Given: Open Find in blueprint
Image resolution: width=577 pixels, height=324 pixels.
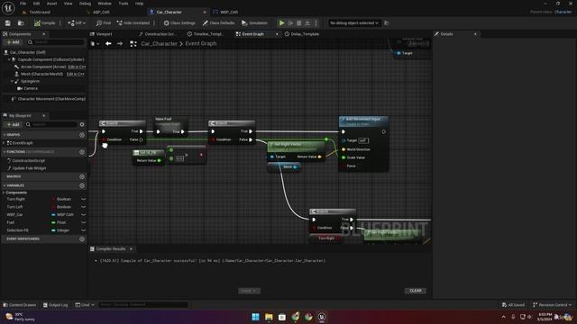Looking at the screenshot, I should (104, 23).
